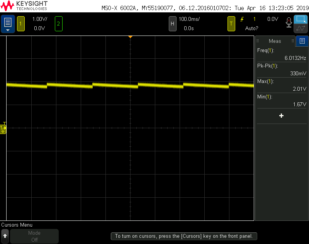Viewport: 309px width, 244px height.
Task: Select the rectangular zoom selection tool
Action: pyautogui.click(x=301, y=19)
